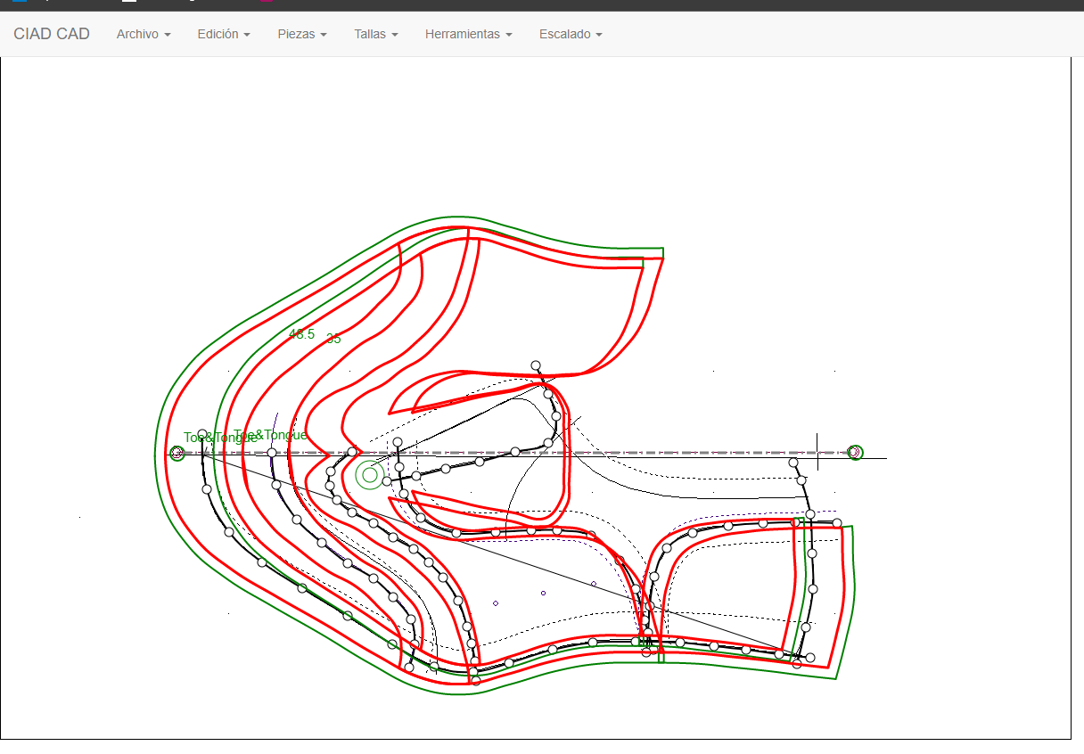Viewport: 1084px width, 754px height.
Task: Click the green concentric circle marker
Action: coord(370,475)
